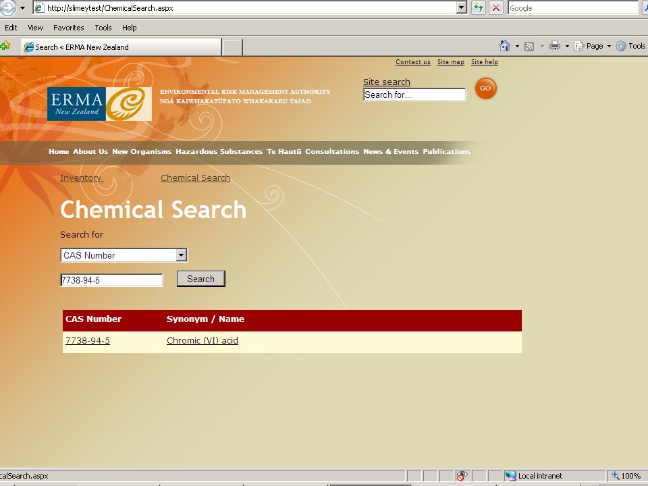
Task: Open New Organisms navigation item
Action: 142,151
